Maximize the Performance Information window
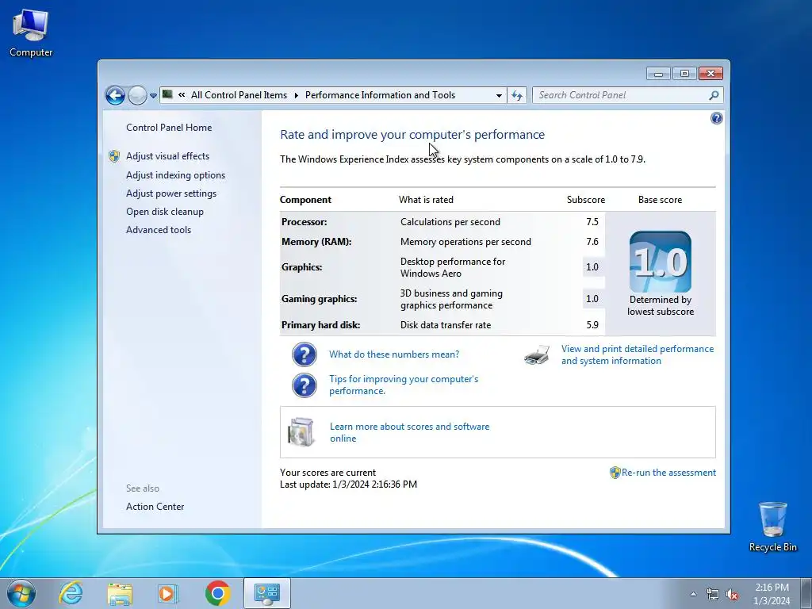Viewport: 812px width, 609px height. point(684,74)
